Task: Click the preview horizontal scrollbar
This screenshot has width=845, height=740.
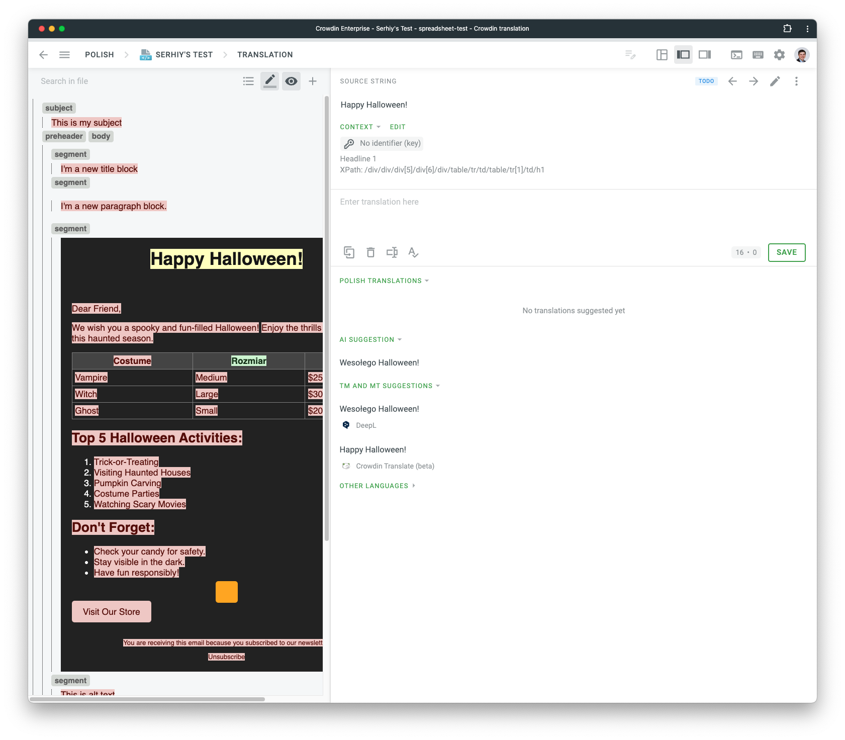Action: coord(147,699)
